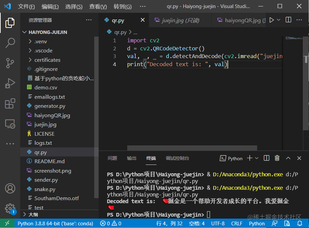This screenshot has height=228, width=309.
Task: Split the terminal panel
Action: [267, 158]
